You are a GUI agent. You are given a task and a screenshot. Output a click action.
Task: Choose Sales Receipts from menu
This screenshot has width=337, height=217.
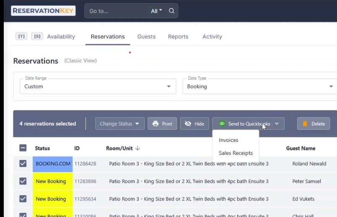click(236, 153)
